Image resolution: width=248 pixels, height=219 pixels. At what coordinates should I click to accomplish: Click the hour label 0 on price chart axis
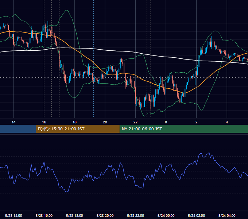coord(166,122)
